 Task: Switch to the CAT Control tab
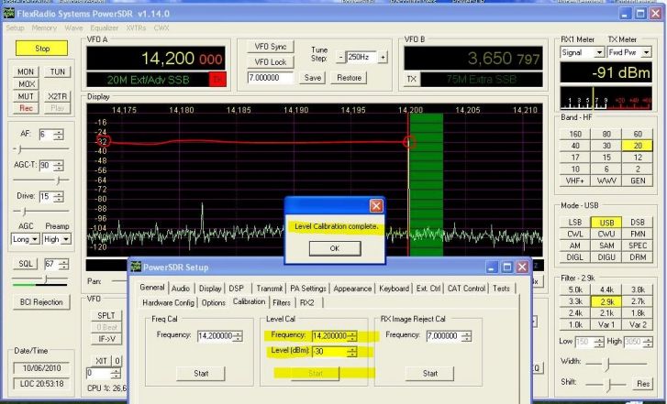click(x=466, y=289)
